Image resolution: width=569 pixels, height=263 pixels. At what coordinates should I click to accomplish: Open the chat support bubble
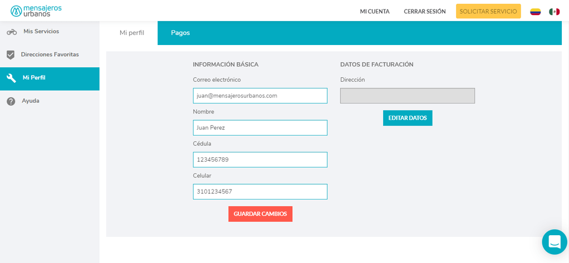coord(554,242)
